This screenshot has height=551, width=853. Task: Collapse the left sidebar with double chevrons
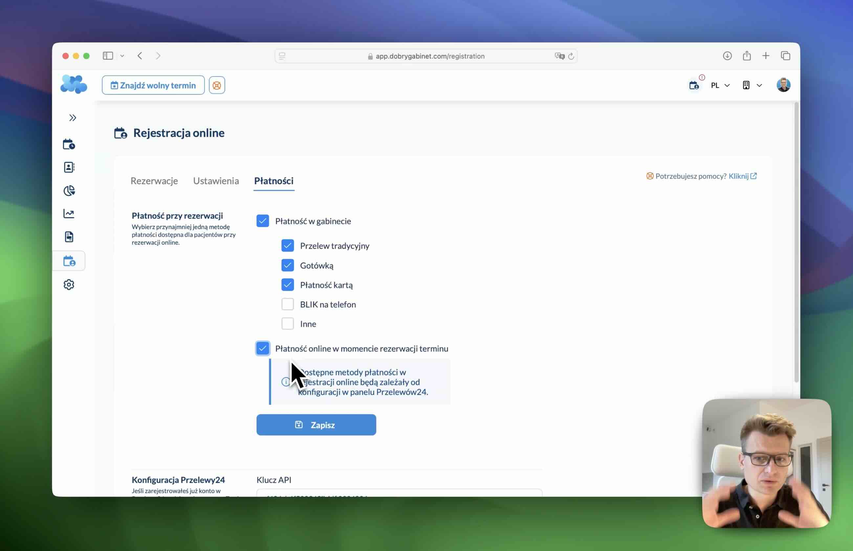[x=73, y=117]
